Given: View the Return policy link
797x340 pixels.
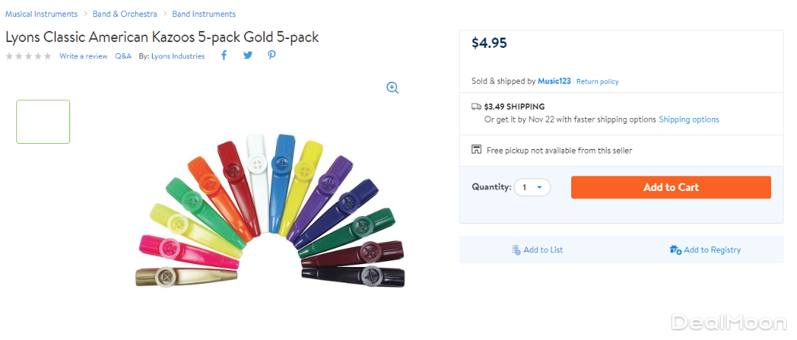Looking at the screenshot, I should [x=598, y=81].
